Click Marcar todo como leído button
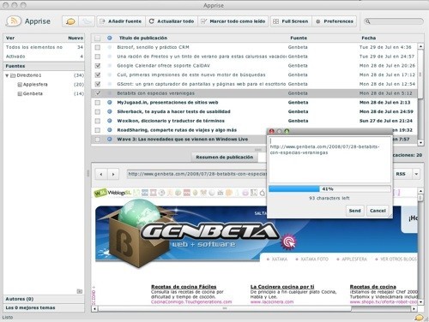Screen dimensions: 429x322 click(233, 21)
